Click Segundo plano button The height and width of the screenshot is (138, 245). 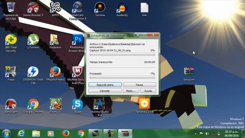coord(105,85)
